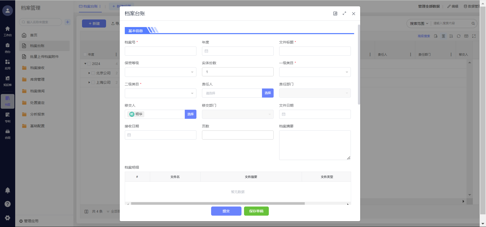The width and height of the screenshot is (486, 227).
Task: Open the 一级类目 dropdown
Action: point(315,72)
